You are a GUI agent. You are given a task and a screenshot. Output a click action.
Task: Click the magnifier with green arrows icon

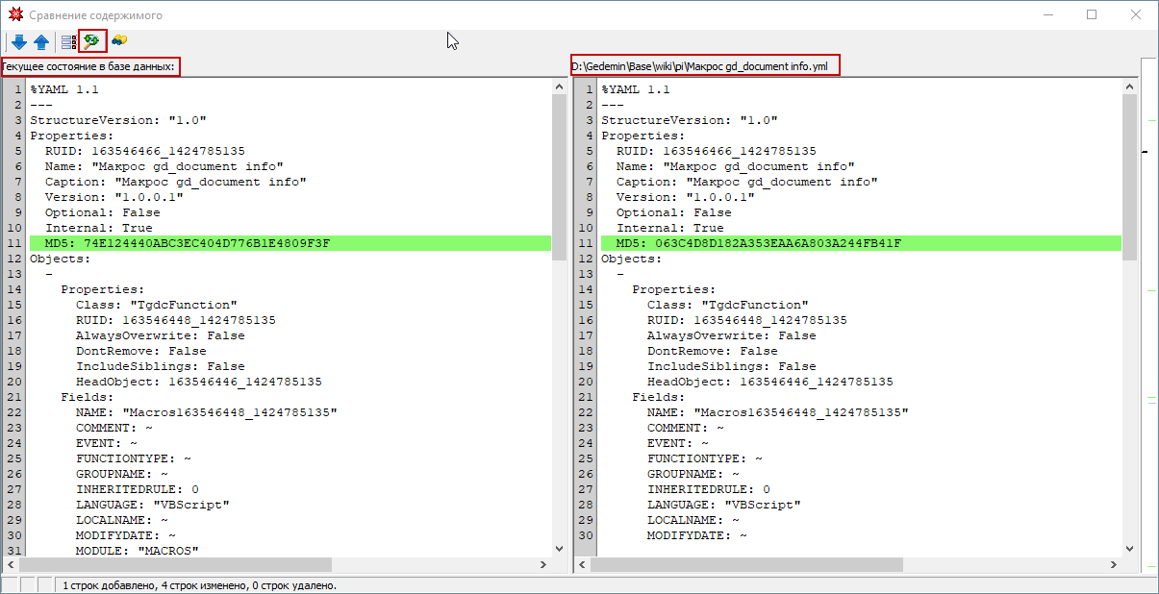(x=92, y=41)
